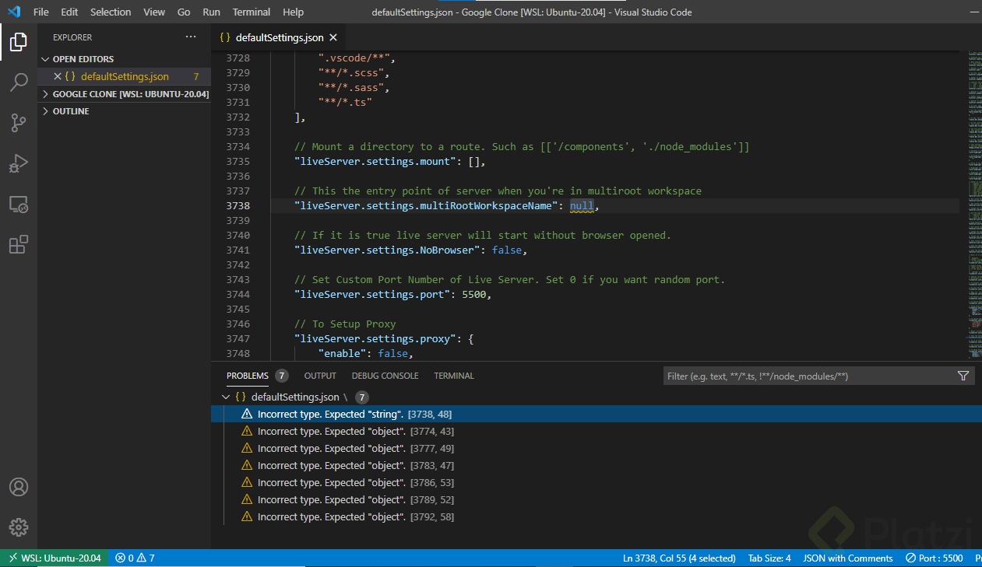Click the problems count badge beside Problems tab
This screenshot has width=982, height=567.
[x=281, y=376]
